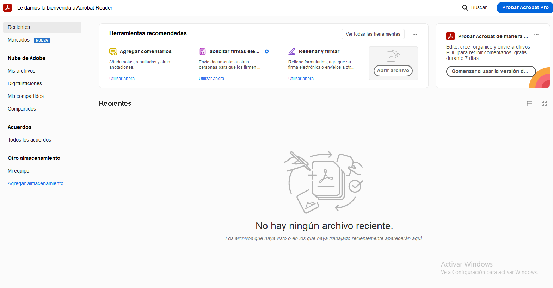Click the Probar Acrobat Pro button
This screenshot has height=288, width=553.
[525, 7]
